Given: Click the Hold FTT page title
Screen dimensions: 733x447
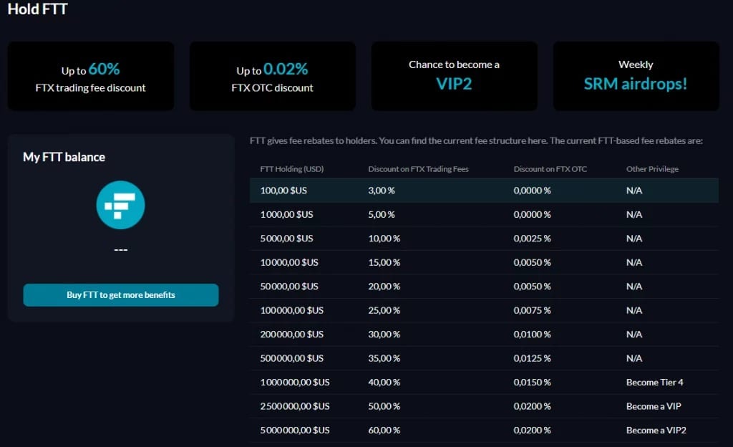Looking at the screenshot, I should point(37,9).
